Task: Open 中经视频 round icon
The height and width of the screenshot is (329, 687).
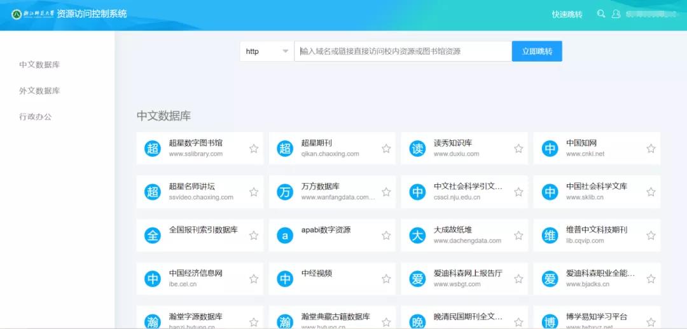Action: point(285,279)
